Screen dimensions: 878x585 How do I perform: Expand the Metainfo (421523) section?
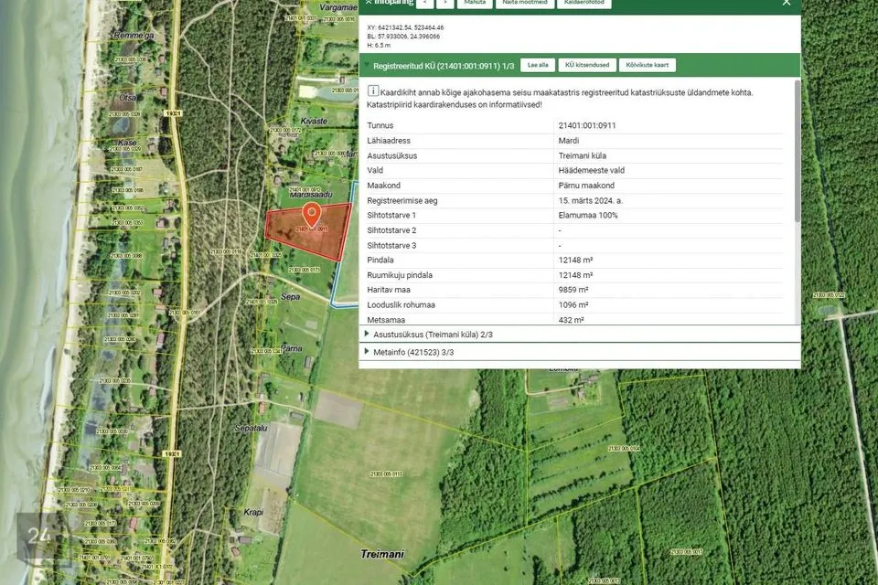point(367,352)
